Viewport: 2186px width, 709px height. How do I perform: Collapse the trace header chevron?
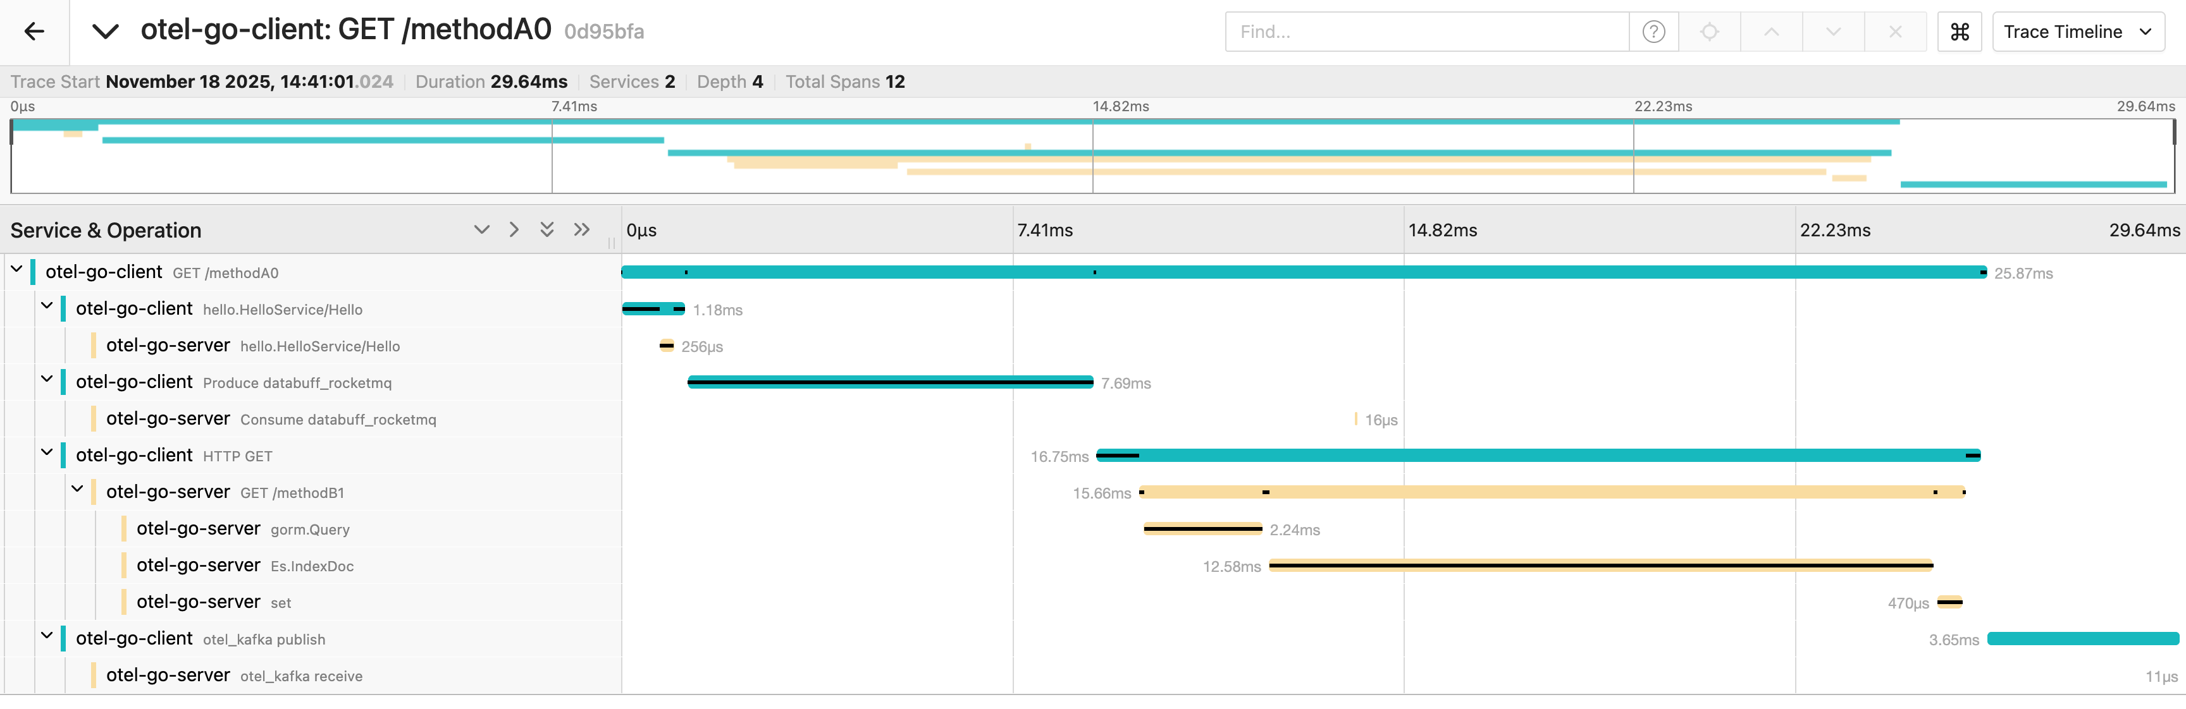coord(105,32)
